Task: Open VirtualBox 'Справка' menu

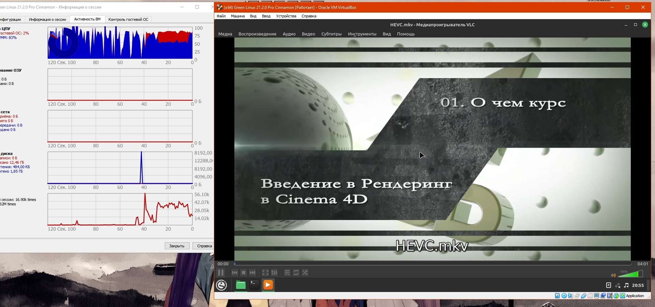Action: pos(309,16)
